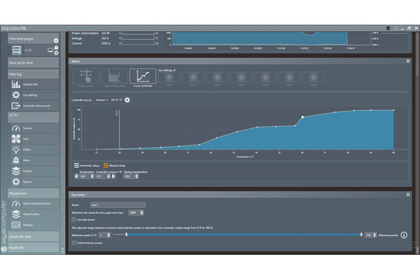This screenshot has width=420, height=280.
Task: Add a controller source with plus button
Action: point(127,100)
